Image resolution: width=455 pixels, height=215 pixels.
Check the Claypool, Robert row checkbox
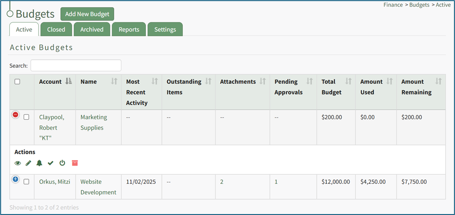[26, 117]
